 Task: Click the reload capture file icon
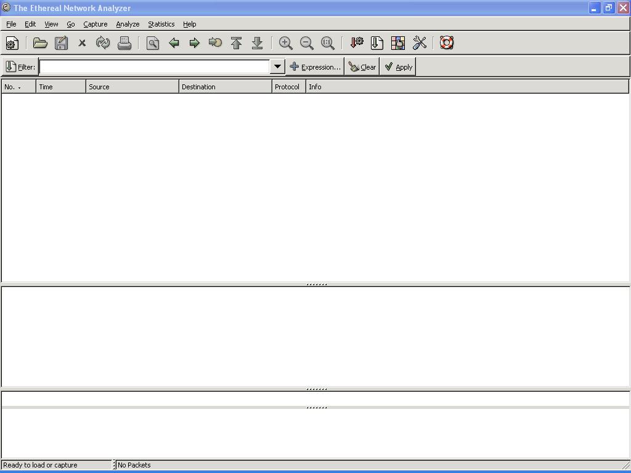pyautogui.click(x=103, y=43)
